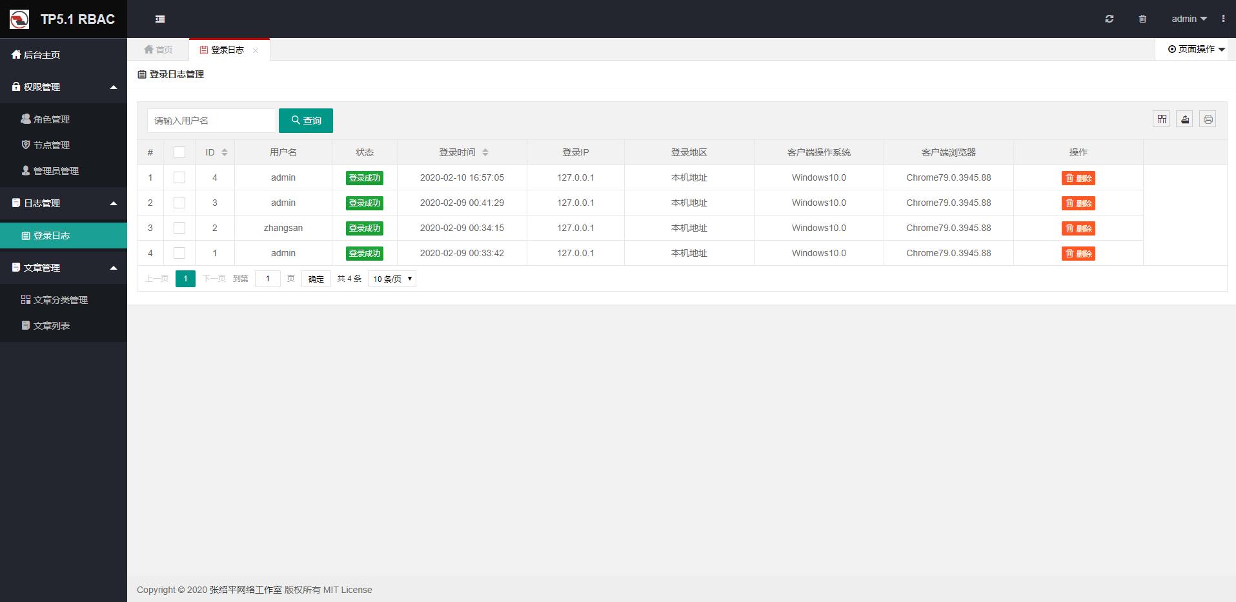
Task: Sort by the ID column arrows
Action: 225,152
